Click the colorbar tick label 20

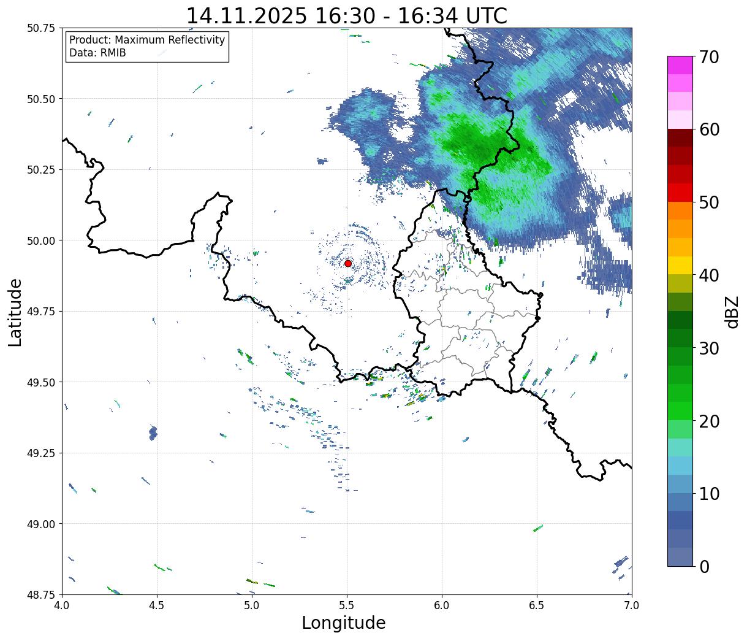click(709, 421)
